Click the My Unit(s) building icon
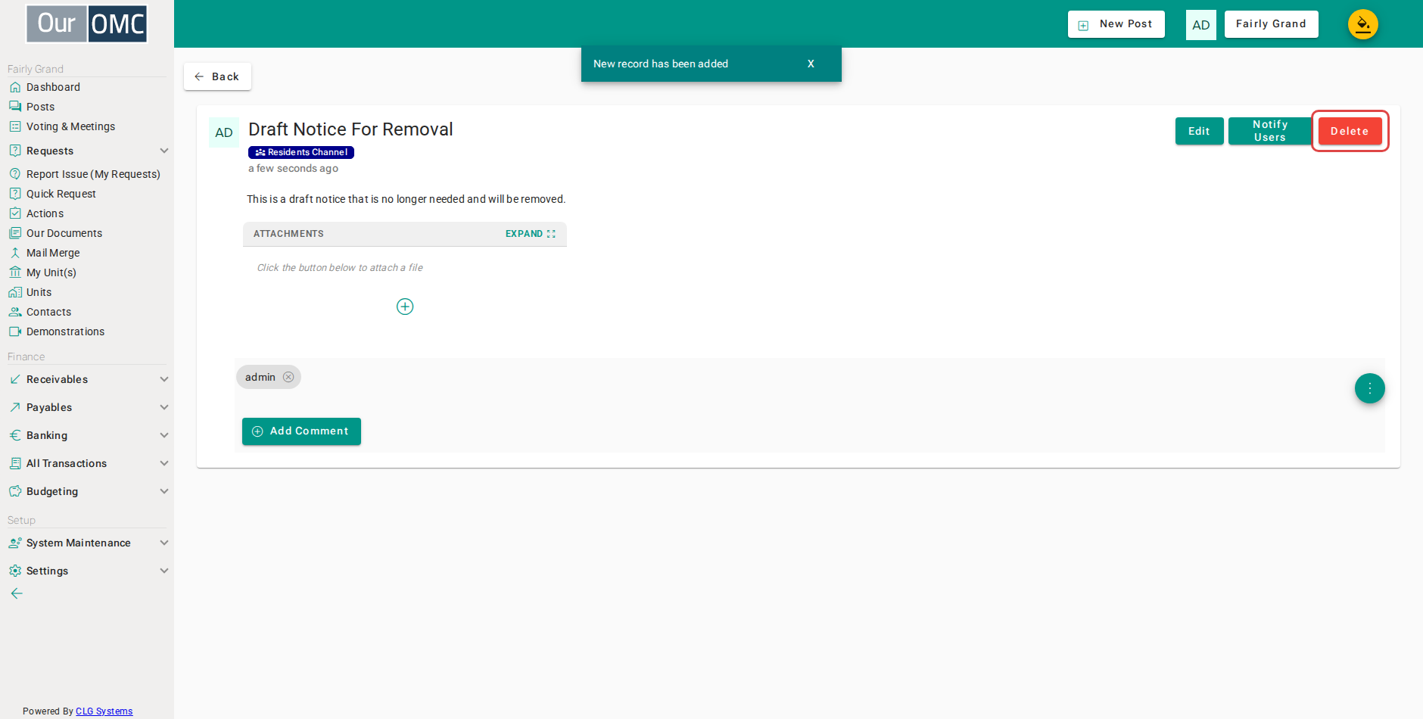Viewport: 1423px width, 719px height. pyautogui.click(x=15, y=272)
